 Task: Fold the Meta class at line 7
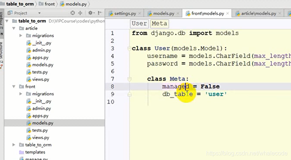(129, 79)
